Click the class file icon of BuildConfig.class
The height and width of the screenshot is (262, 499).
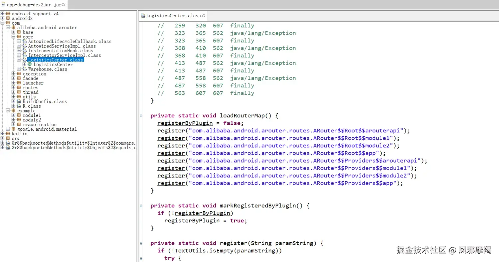(x=19, y=101)
